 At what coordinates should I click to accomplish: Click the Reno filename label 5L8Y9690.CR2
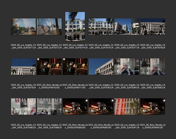[x=153, y=126]
